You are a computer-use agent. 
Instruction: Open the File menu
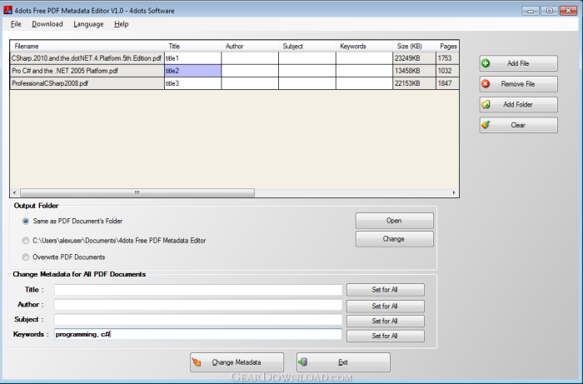point(16,24)
